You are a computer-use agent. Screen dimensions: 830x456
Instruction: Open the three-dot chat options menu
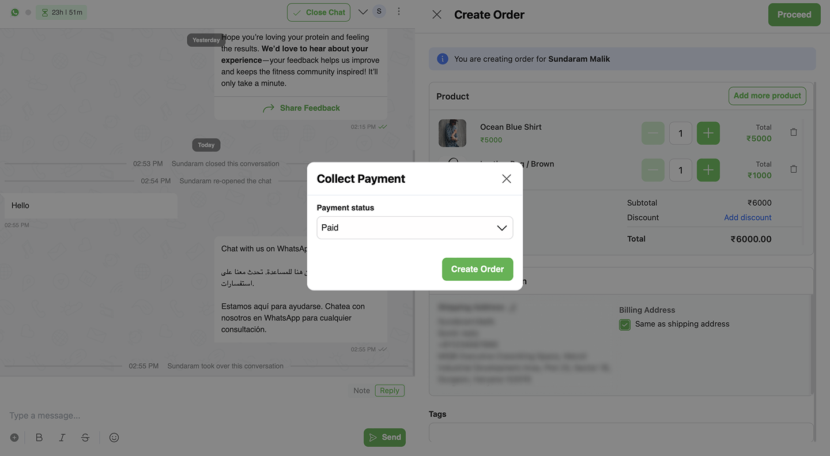tap(399, 12)
